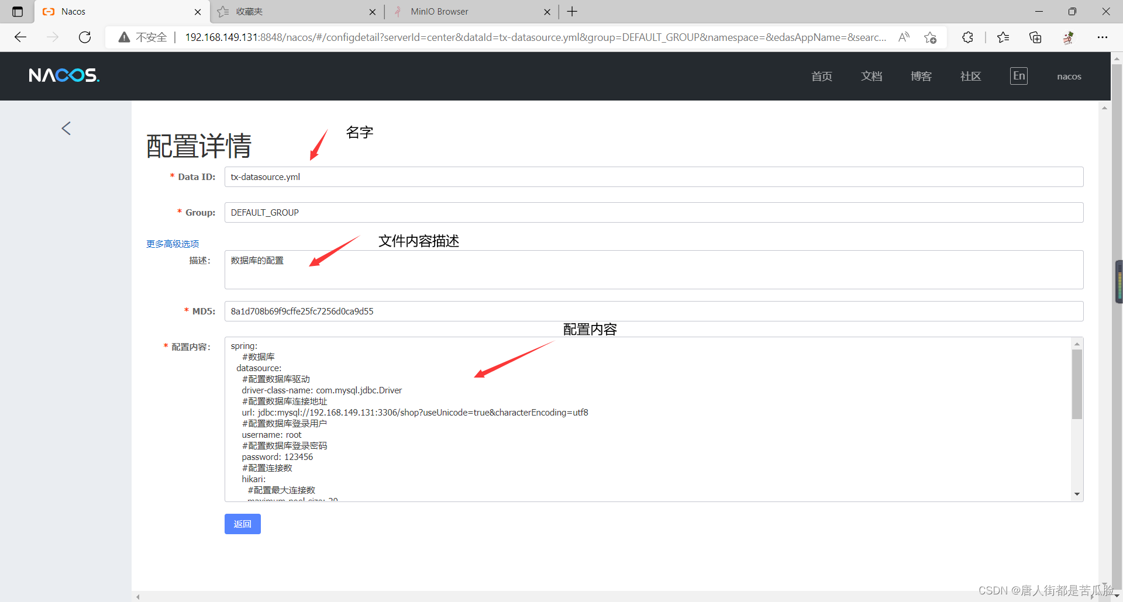Open a new browser tab
Viewport: 1123px width, 602px height.
click(572, 12)
